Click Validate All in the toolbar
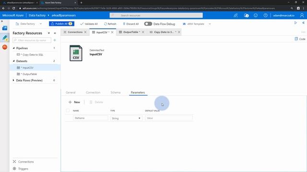This screenshot has height=172, width=307. tap(89, 24)
